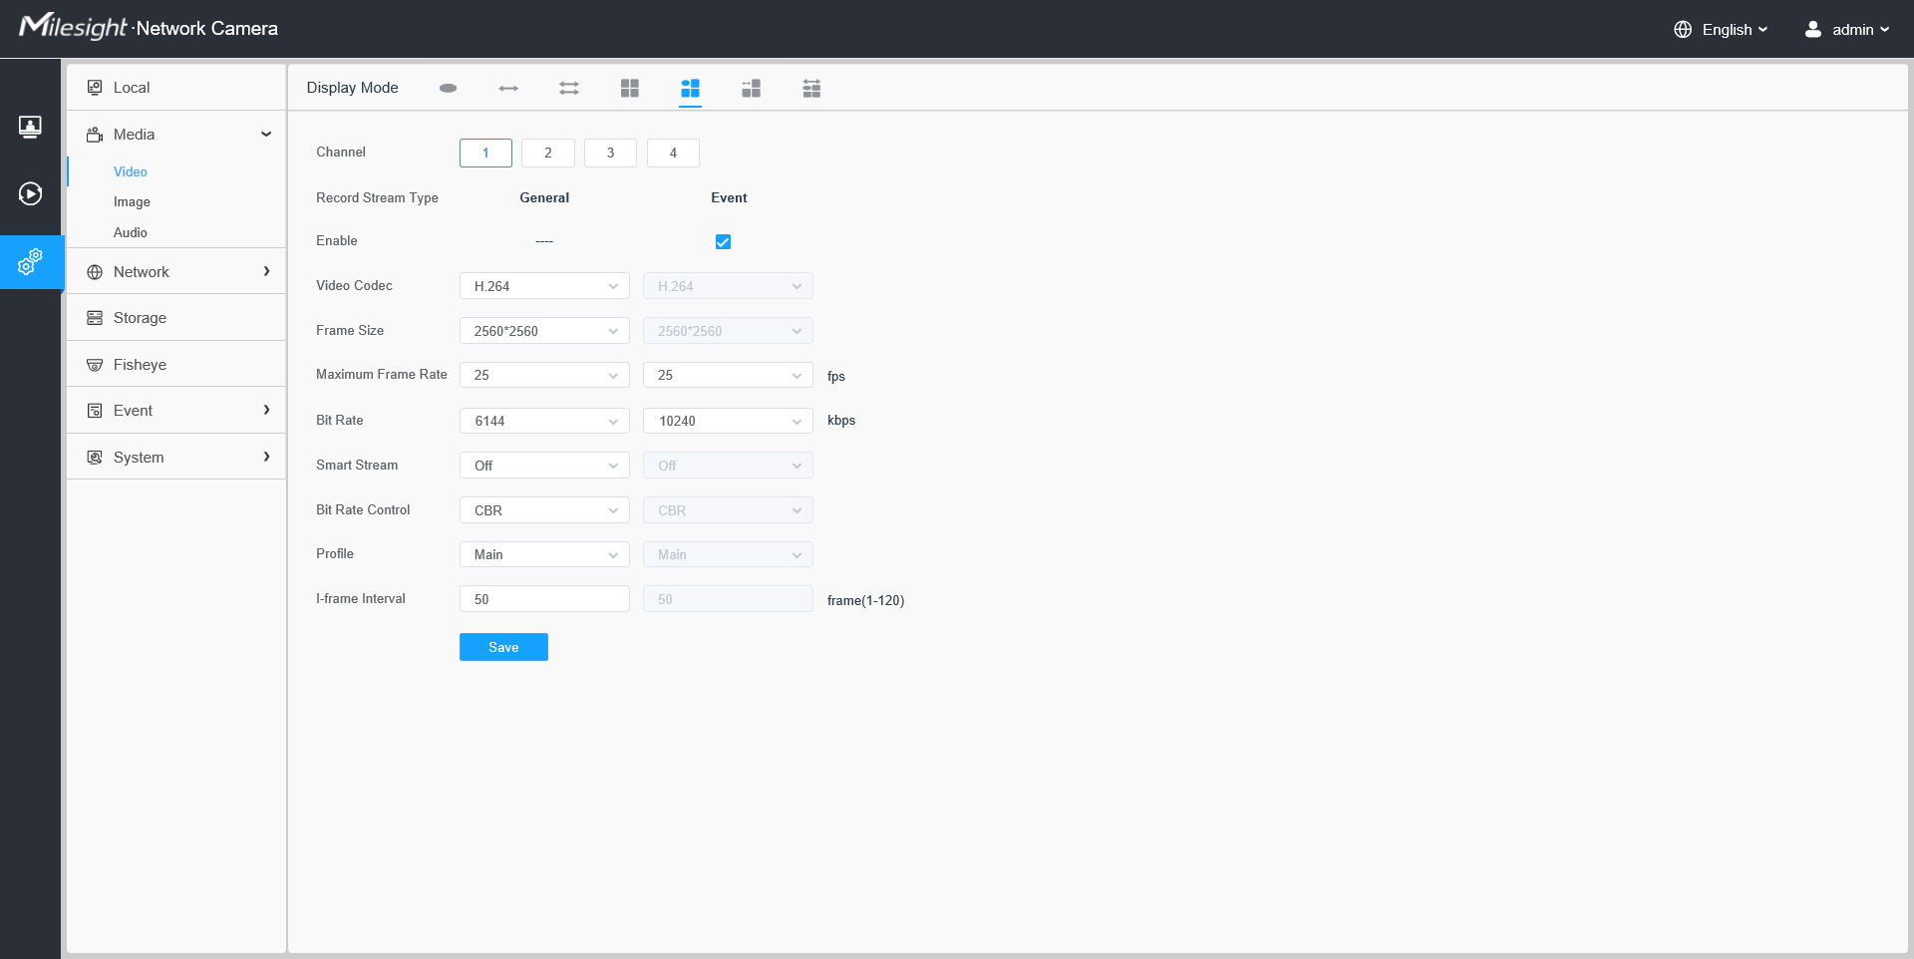Click the settings gears sidebar icon
The width and height of the screenshot is (1914, 959).
click(x=30, y=262)
